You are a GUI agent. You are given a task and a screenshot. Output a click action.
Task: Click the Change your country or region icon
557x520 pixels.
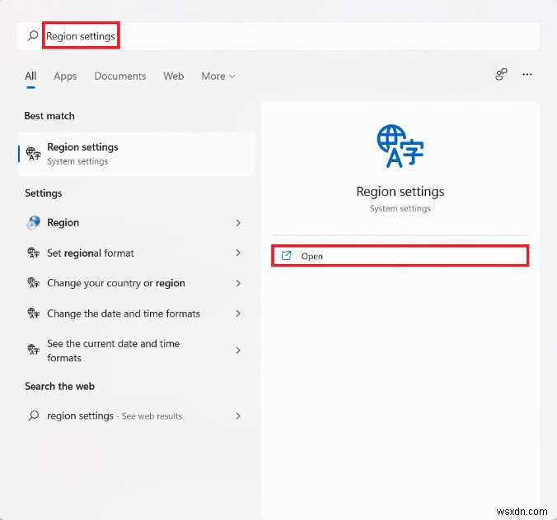pyautogui.click(x=34, y=283)
